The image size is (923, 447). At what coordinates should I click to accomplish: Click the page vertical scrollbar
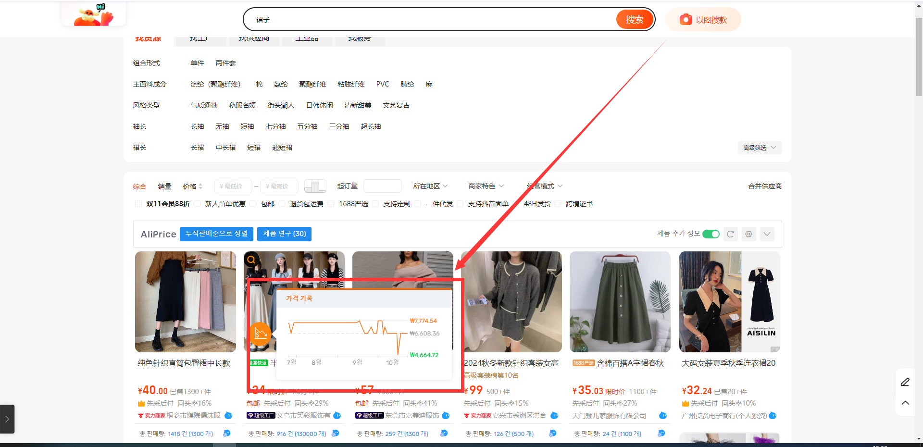coord(919,56)
